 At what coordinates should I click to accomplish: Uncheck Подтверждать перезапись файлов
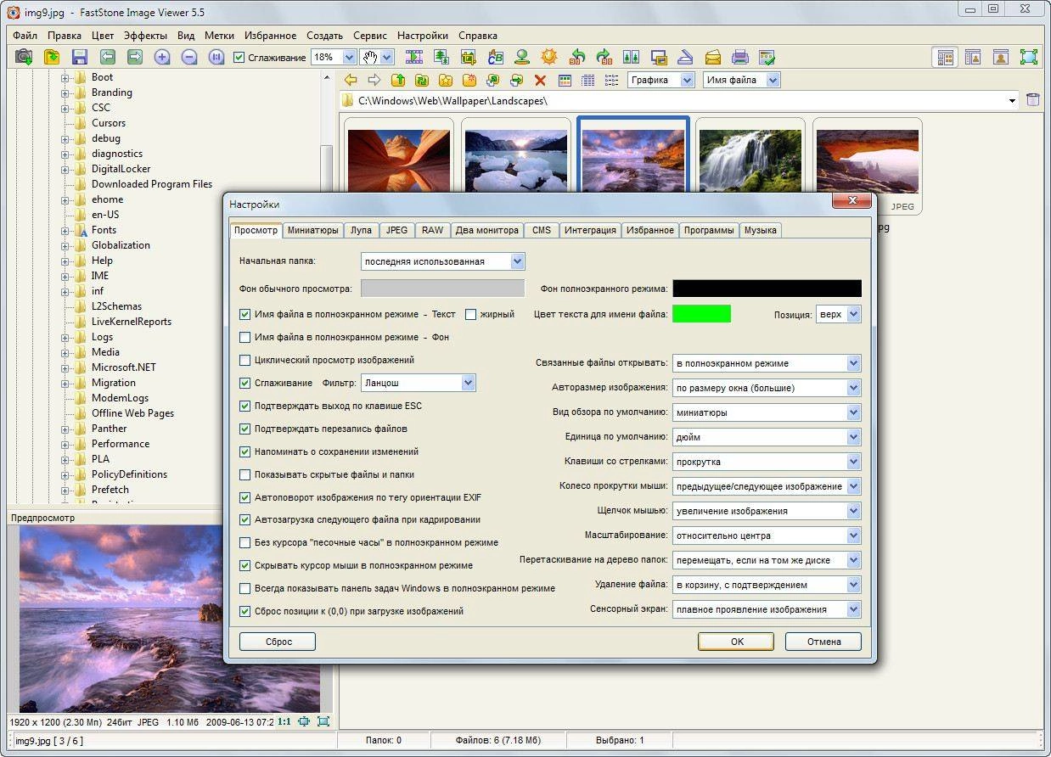(x=245, y=429)
